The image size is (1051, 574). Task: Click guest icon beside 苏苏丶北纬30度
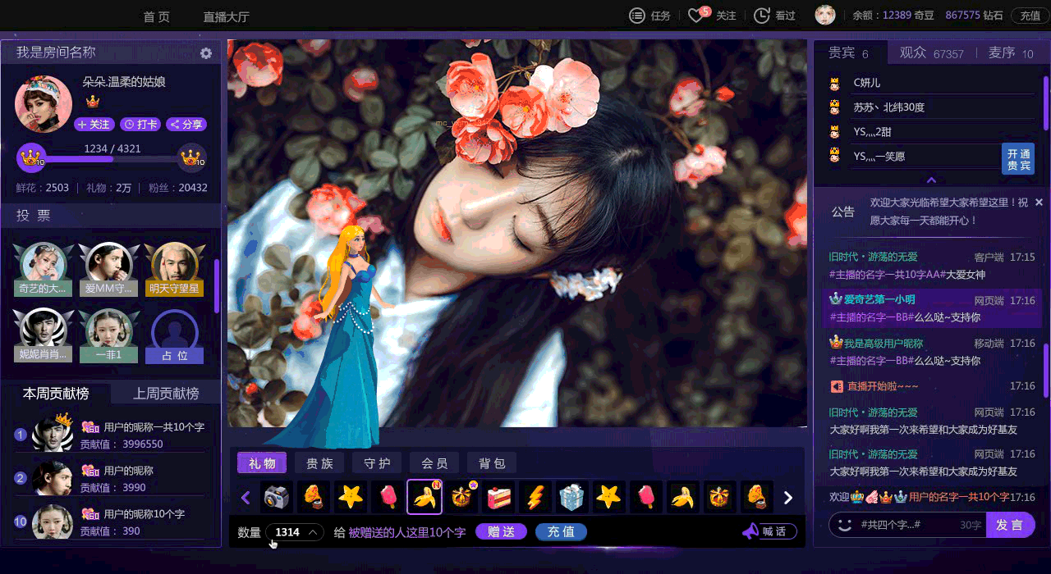(x=835, y=107)
